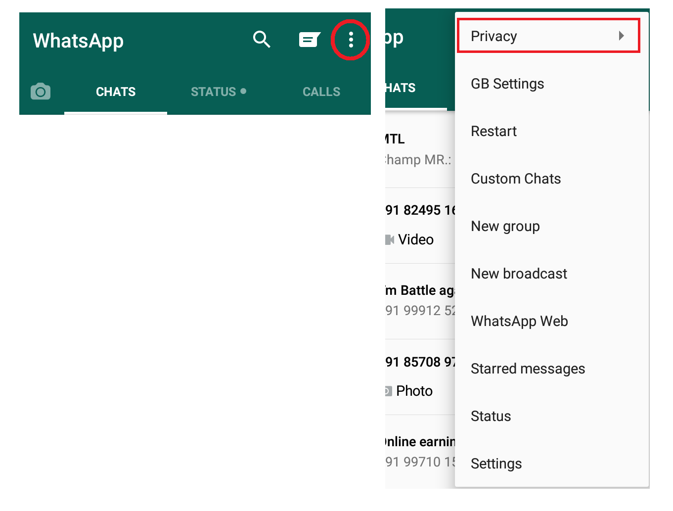The image size is (673, 511).
Task: Switch to the CALLS tab
Action: coord(321,92)
